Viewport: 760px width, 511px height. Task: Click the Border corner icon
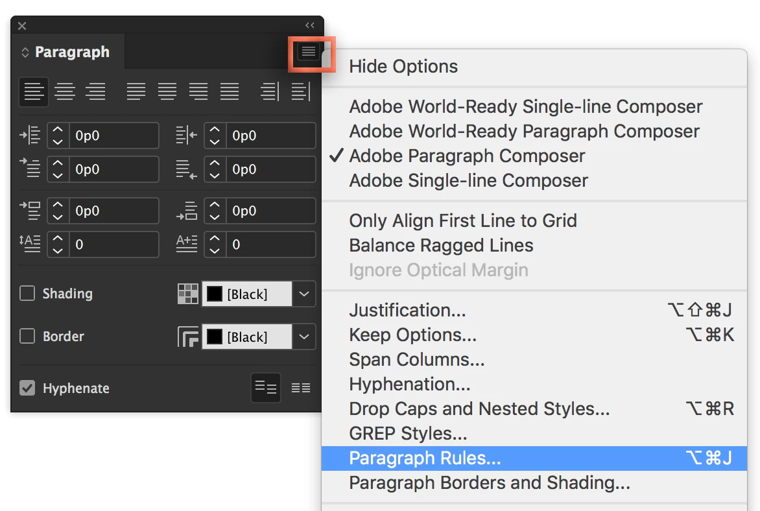pos(188,337)
